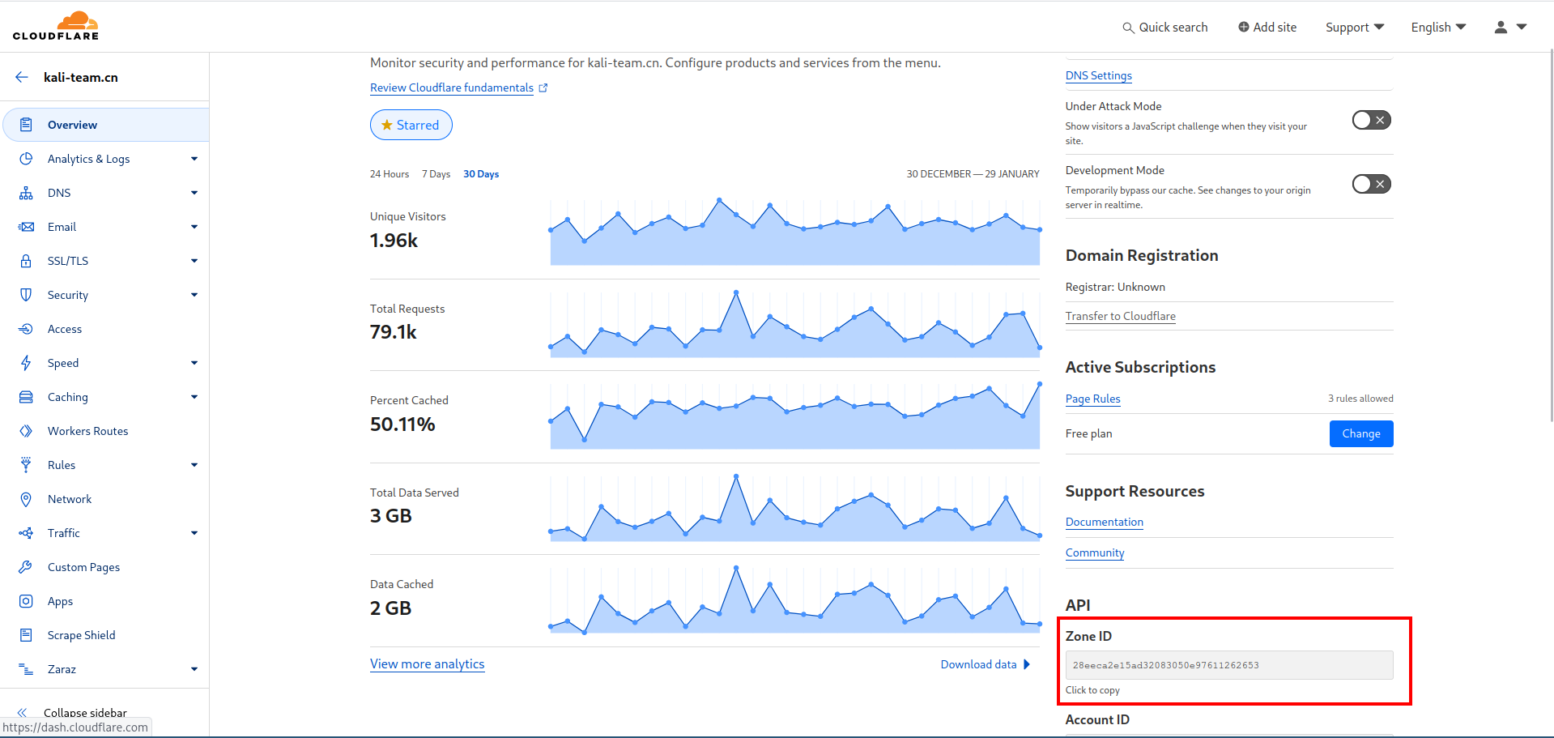This screenshot has height=738, width=1554.
Task: Click the Network location pin icon
Action: tap(26, 499)
